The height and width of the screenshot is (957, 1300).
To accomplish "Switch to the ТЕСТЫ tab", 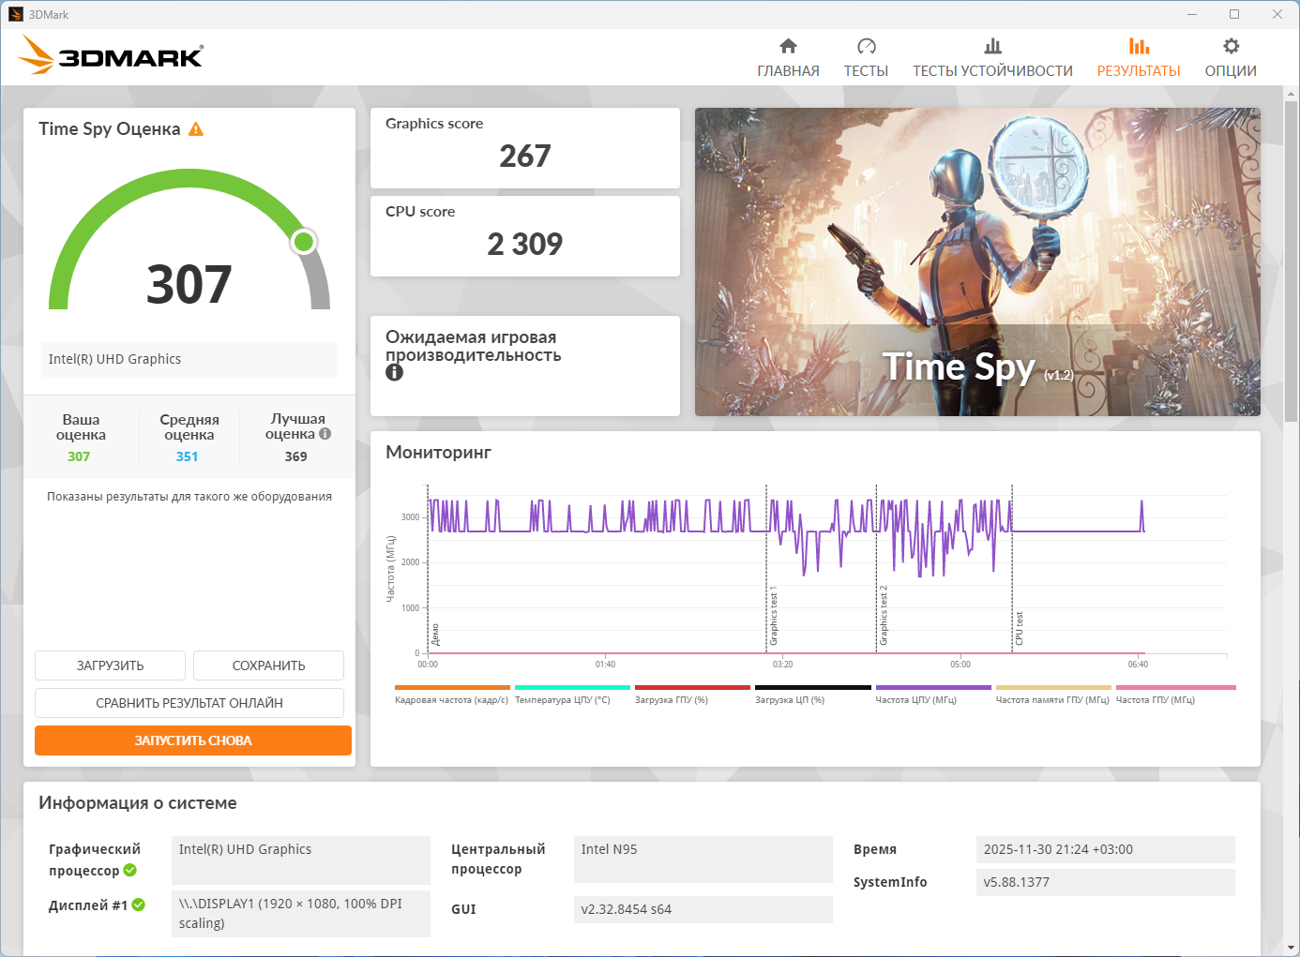I will 866,70.
